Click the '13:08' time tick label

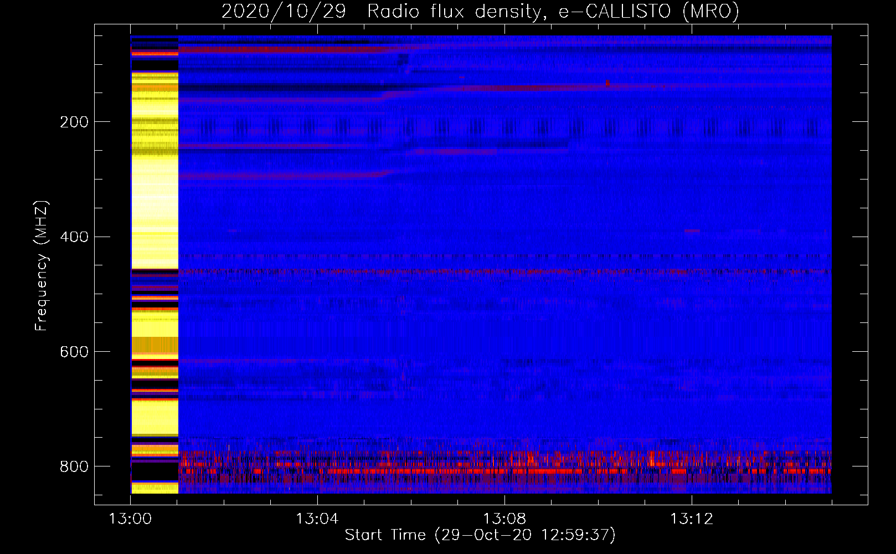coord(504,519)
